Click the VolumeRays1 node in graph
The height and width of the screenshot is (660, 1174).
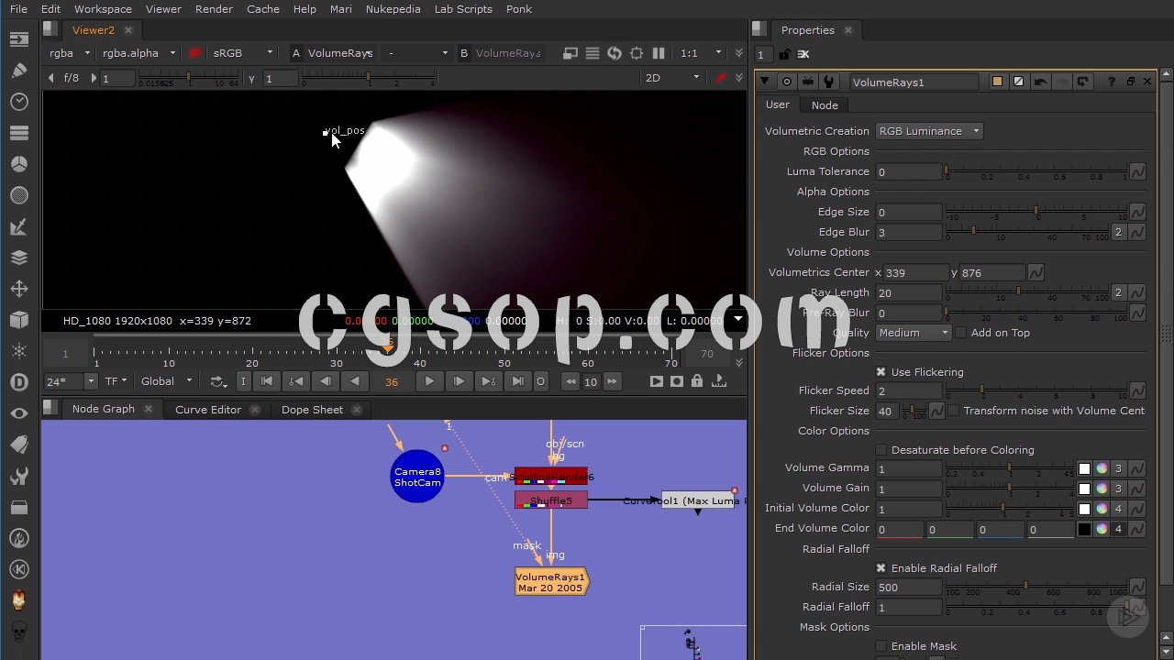coord(551,582)
